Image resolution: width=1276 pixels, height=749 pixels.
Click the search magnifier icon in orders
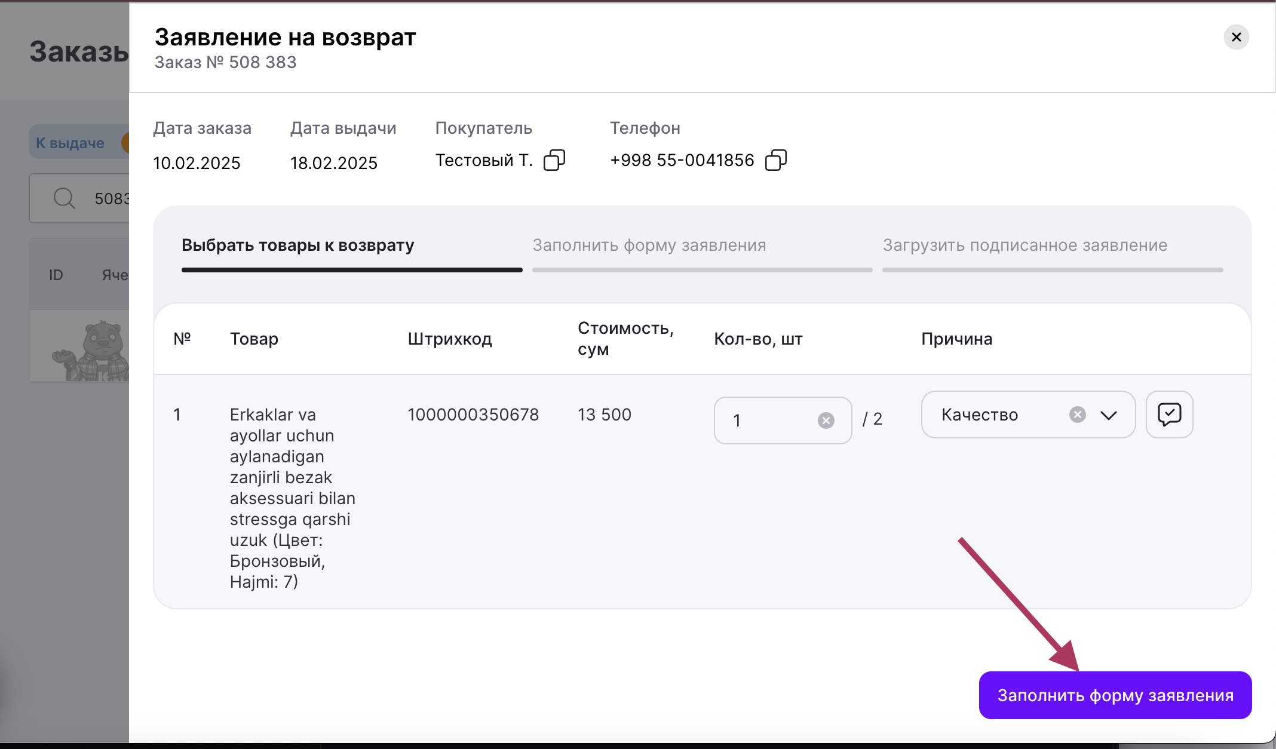click(64, 198)
